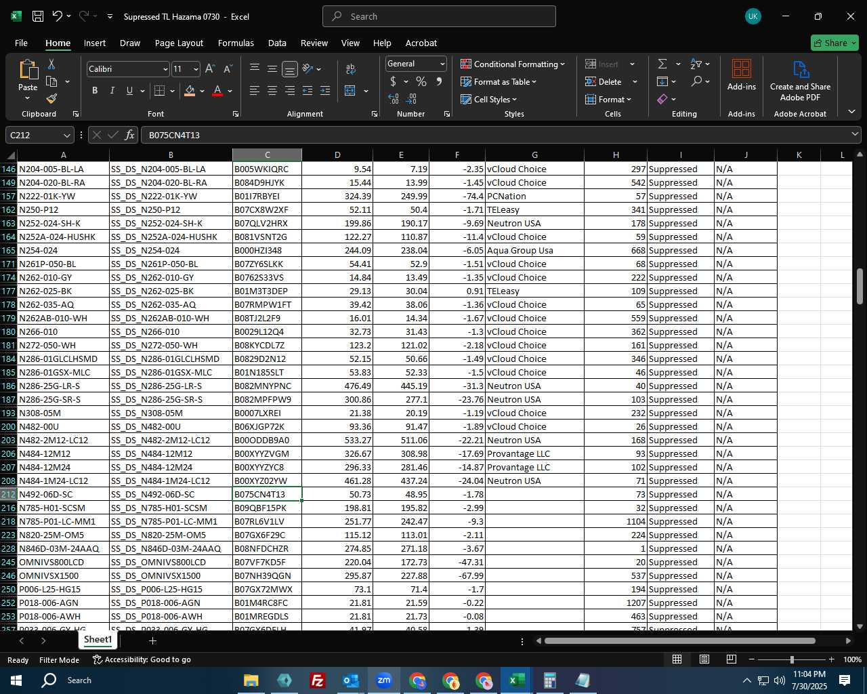Switch to the Formulas tab

[x=236, y=43]
